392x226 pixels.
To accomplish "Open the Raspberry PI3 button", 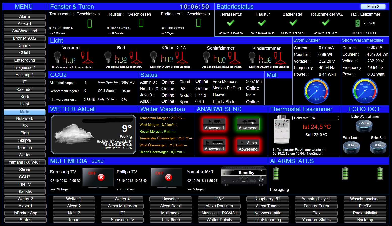I will tap(268, 199).
